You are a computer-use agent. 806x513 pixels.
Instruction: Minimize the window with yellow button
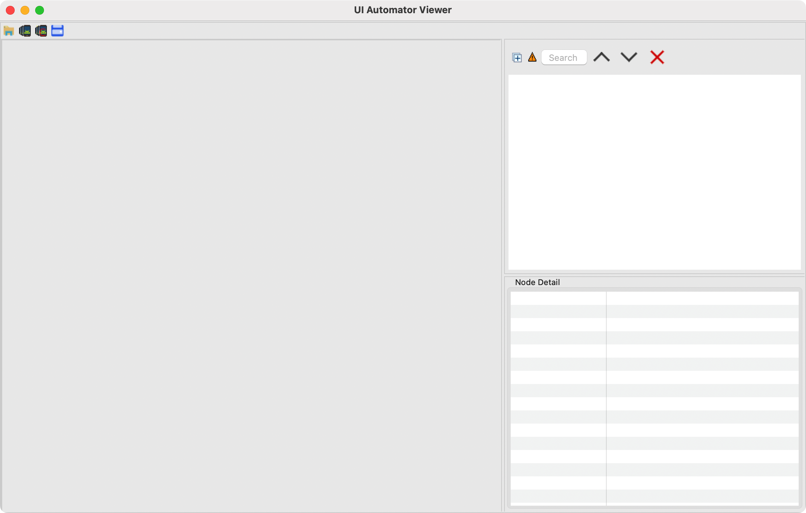(25, 10)
